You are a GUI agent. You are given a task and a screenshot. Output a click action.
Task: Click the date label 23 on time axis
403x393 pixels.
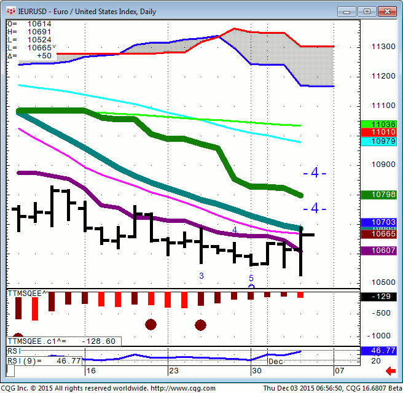point(174,371)
